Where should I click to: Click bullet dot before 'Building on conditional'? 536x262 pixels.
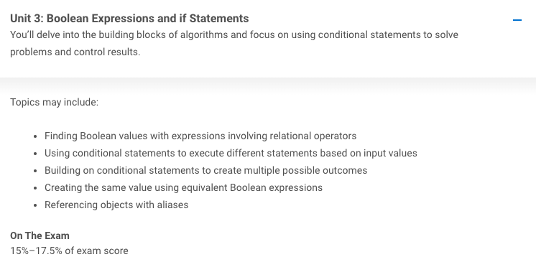(35, 170)
